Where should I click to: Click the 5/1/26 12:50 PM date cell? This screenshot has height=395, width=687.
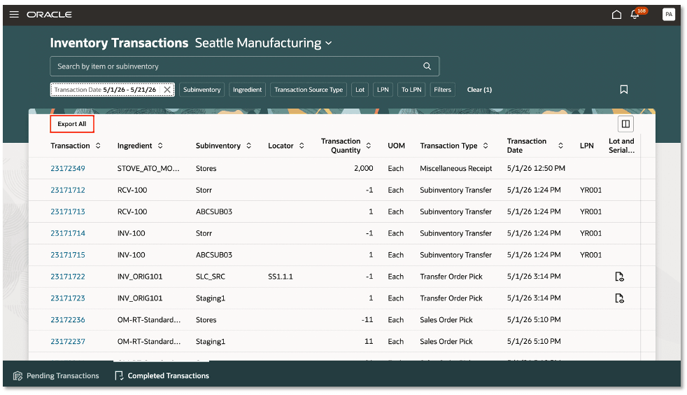click(x=537, y=168)
